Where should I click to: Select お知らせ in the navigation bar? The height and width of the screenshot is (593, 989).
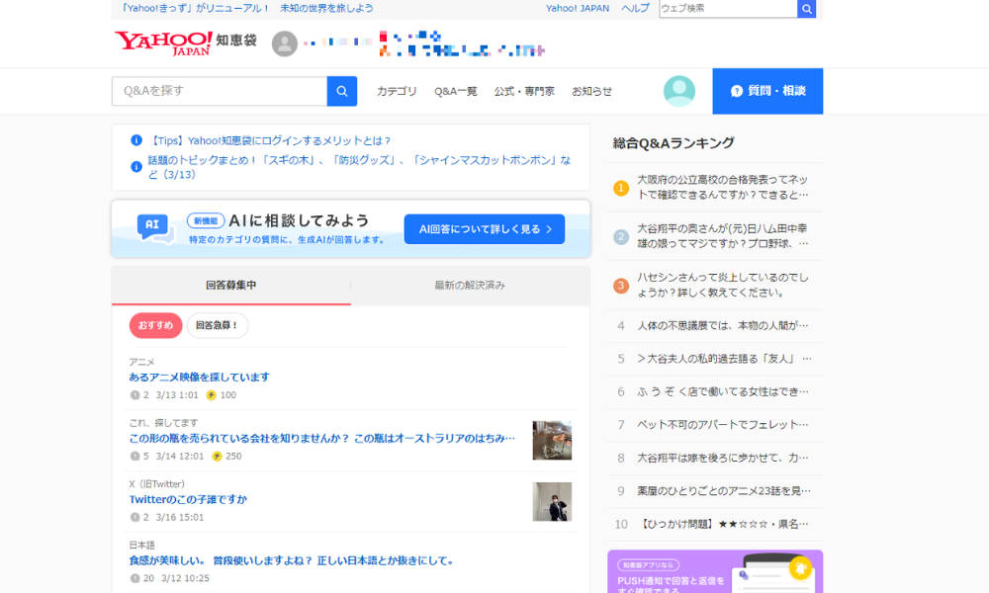pyautogui.click(x=590, y=90)
